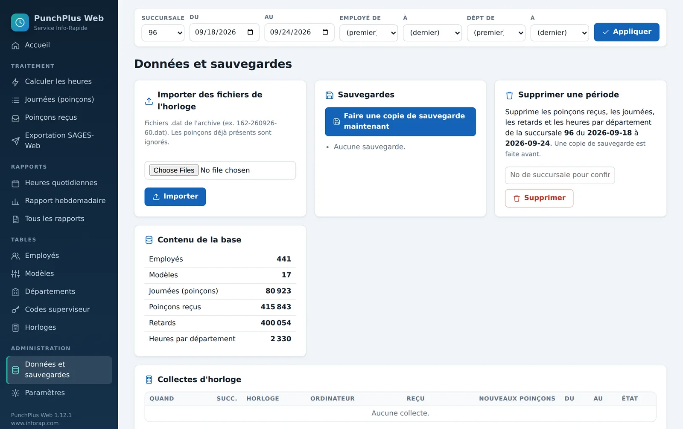683x429 pixels.
Task: Click the home icon beside Accueil
Action: [15, 46]
